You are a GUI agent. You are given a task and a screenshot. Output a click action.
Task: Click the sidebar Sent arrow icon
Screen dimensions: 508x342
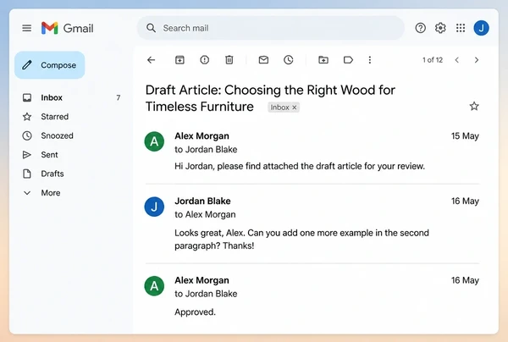click(x=27, y=155)
